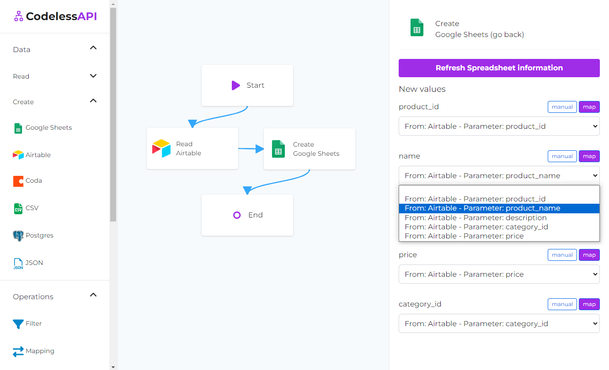Click the Google Sheets icon in the sidebar
Image resolution: width=609 pixels, height=370 pixels.
pyautogui.click(x=18, y=128)
